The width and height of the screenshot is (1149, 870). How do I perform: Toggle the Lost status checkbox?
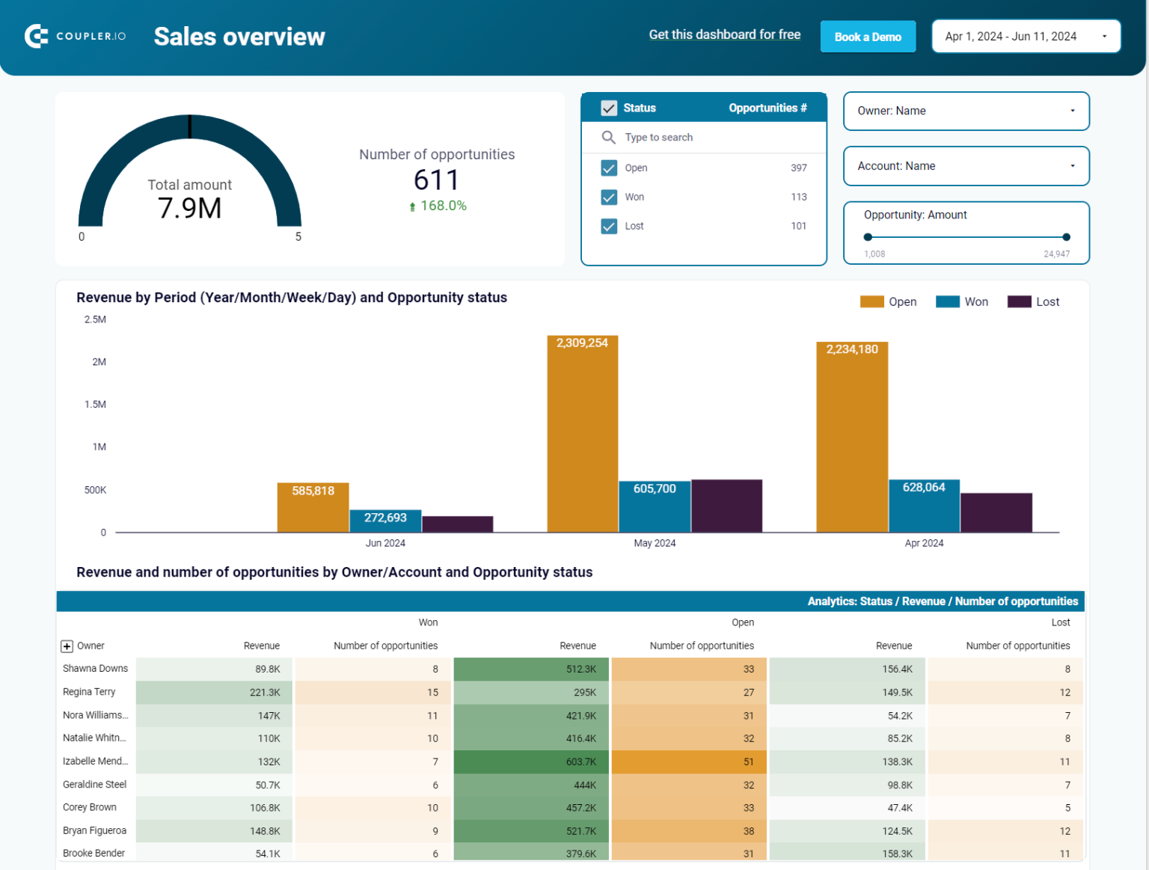pyautogui.click(x=609, y=226)
